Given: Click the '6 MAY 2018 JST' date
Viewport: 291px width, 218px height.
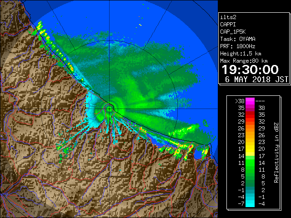Looking at the screenshot, I should [x=256, y=79].
